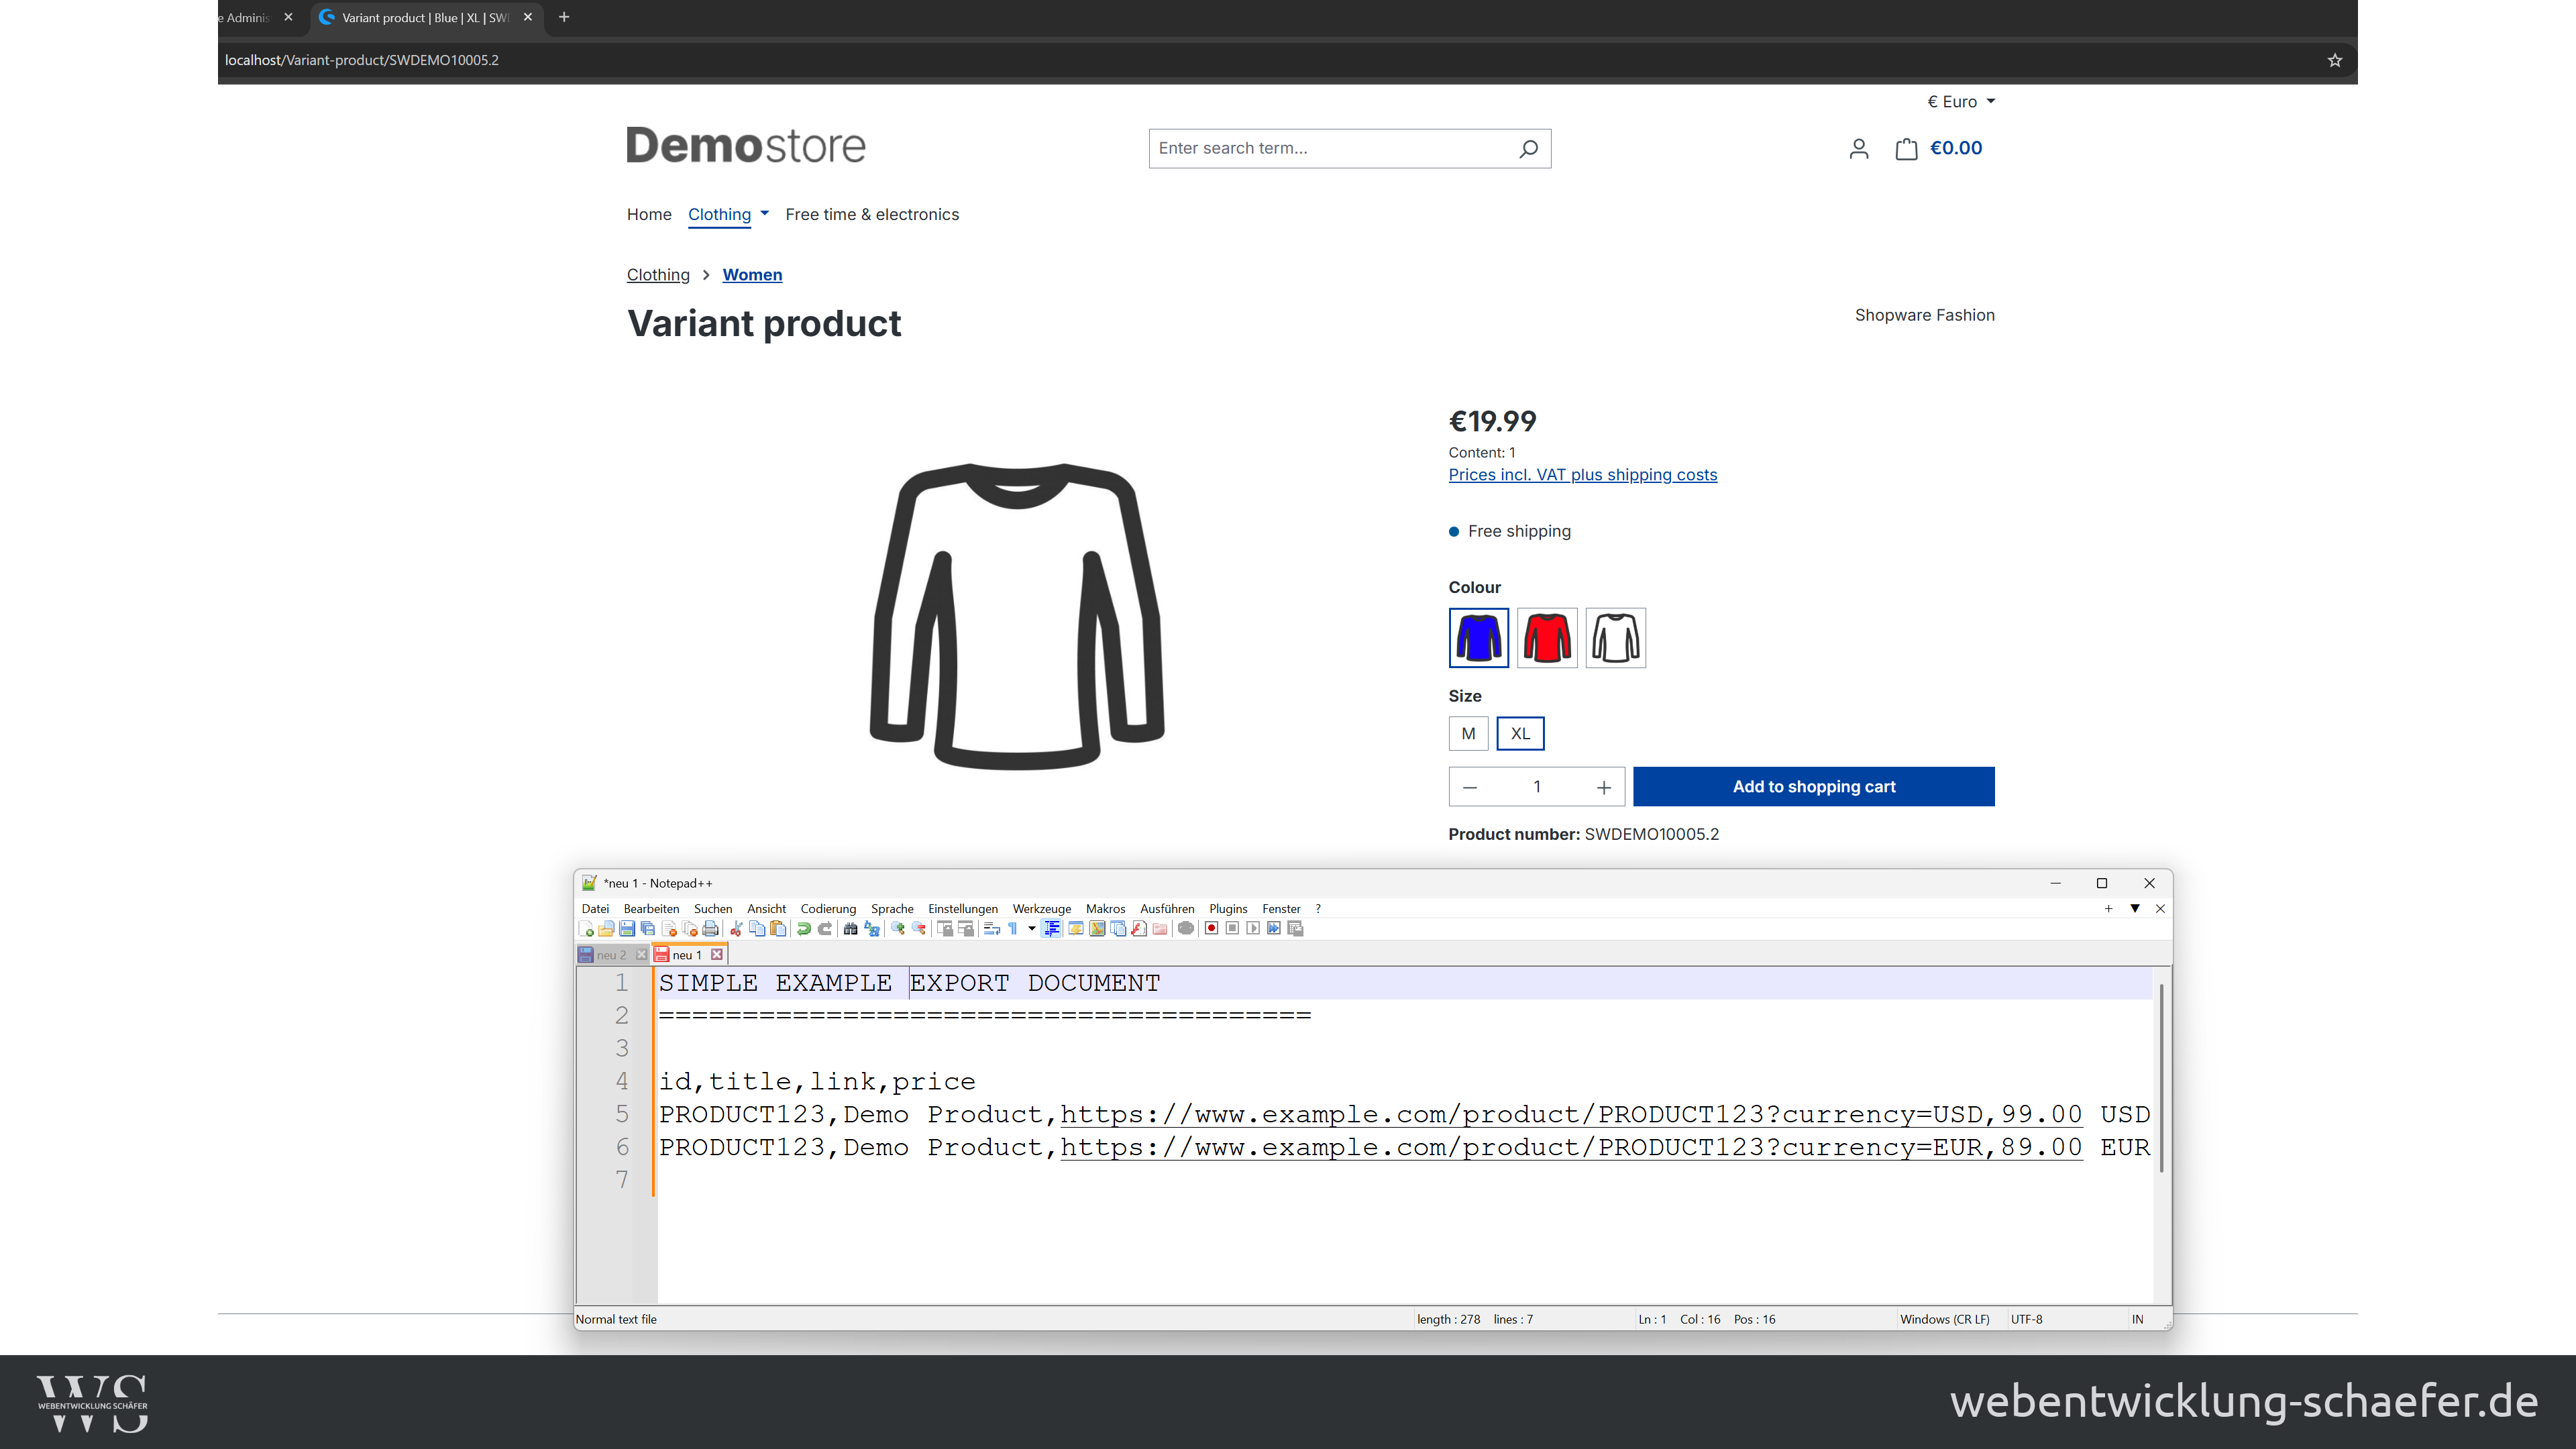Open the Datei menu
This screenshot has height=1449, width=2576.
pyautogui.click(x=595, y=908)
